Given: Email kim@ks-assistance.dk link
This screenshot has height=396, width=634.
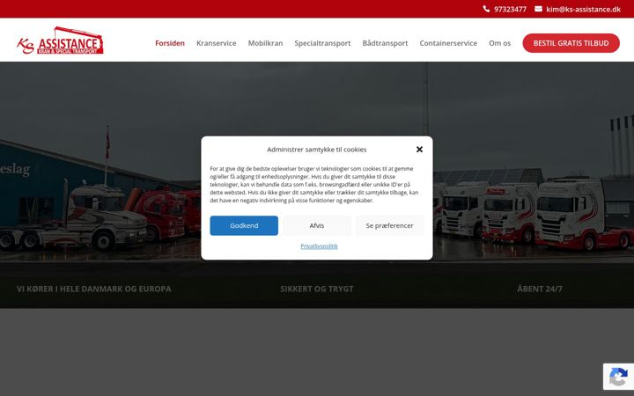Looking at the screenshot, I should pyautogui.click(x=583, y=10).
